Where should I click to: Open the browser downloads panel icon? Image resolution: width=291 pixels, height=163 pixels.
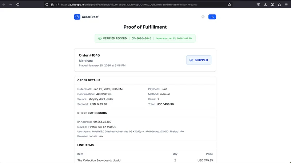(266, 4)
